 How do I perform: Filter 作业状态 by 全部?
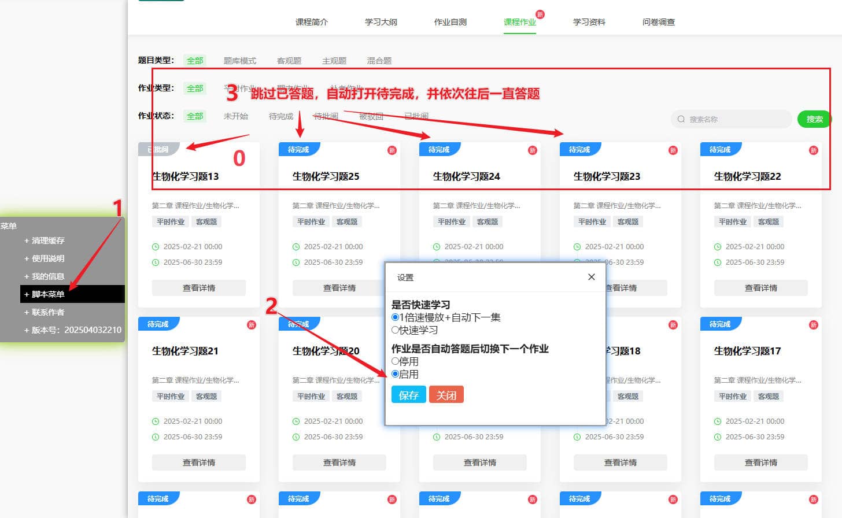[195, 116]
